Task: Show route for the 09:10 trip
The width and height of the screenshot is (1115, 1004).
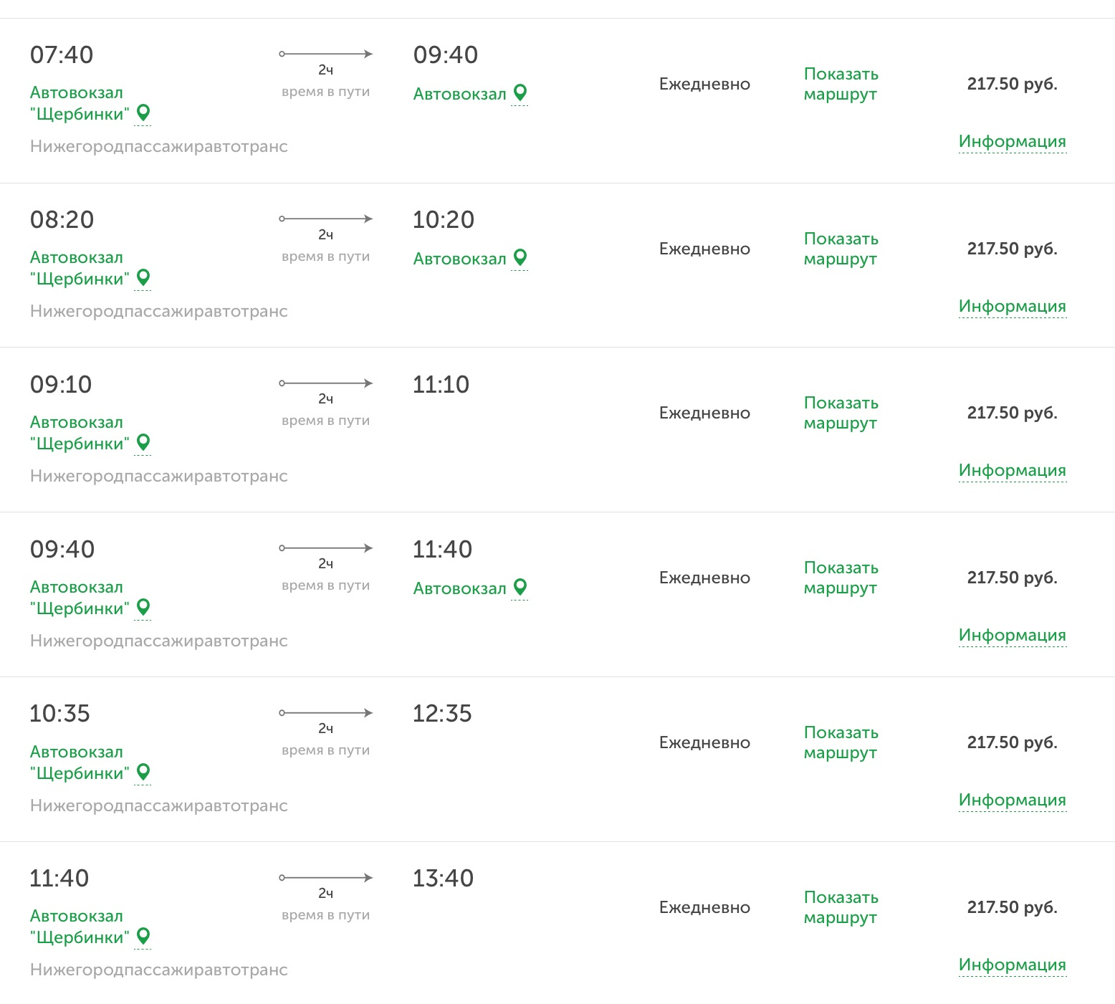Action: click(x=841, y=413)
